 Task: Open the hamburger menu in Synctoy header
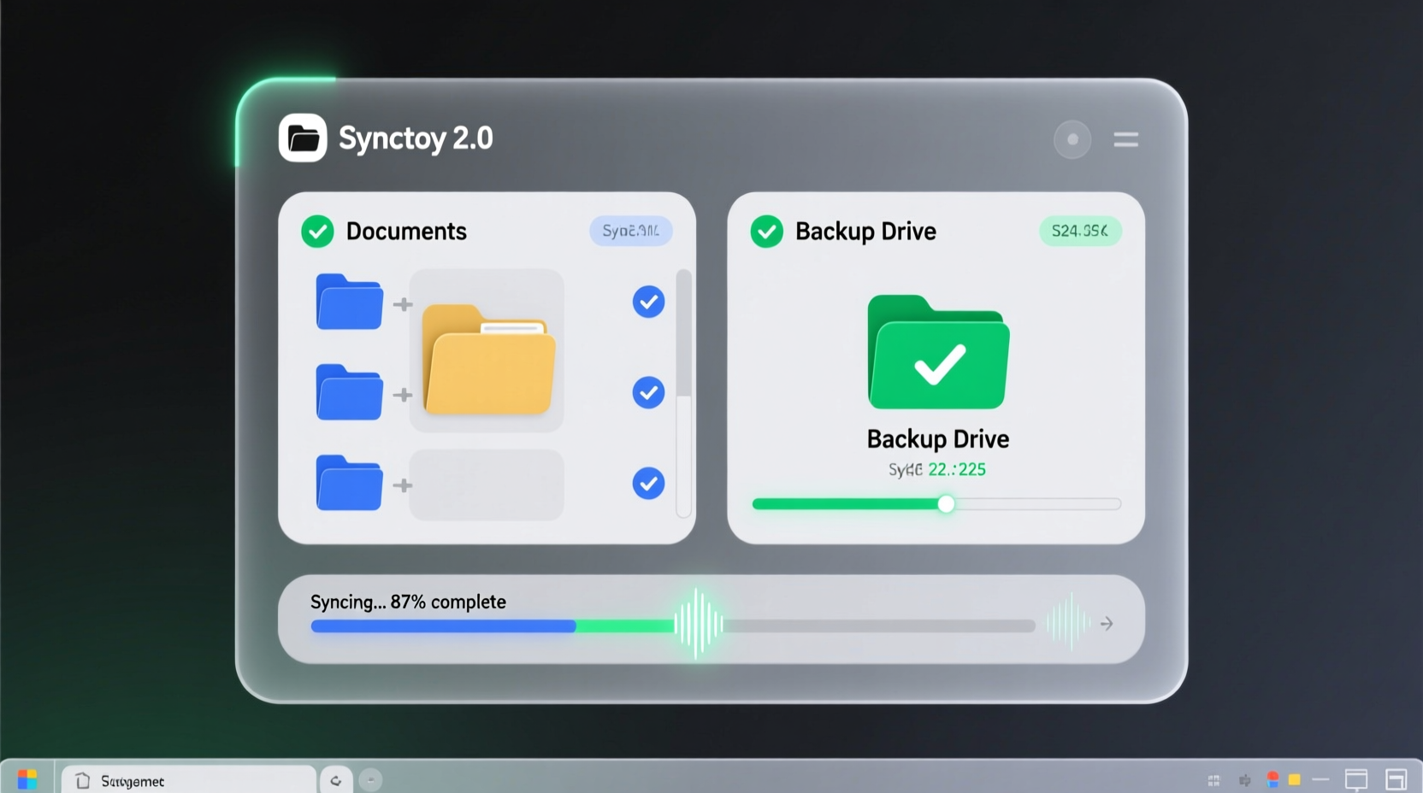[1125, 139]
